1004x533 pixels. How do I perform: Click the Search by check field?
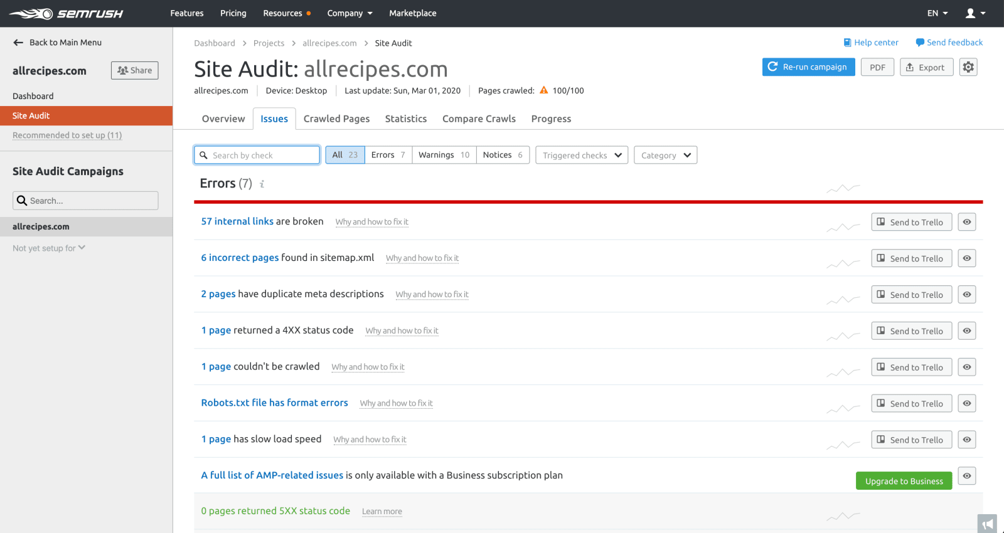257,155
